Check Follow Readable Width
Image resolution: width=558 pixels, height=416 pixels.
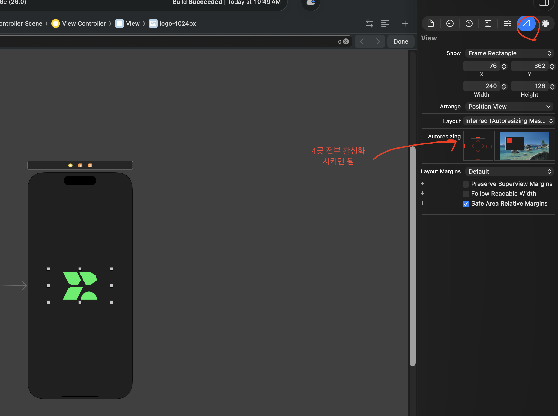466,194
